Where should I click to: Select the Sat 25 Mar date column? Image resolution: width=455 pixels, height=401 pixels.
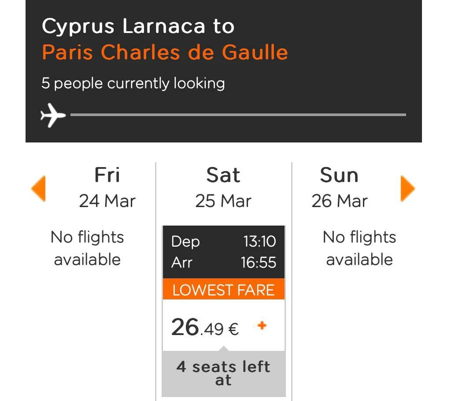tap(223, 187)
